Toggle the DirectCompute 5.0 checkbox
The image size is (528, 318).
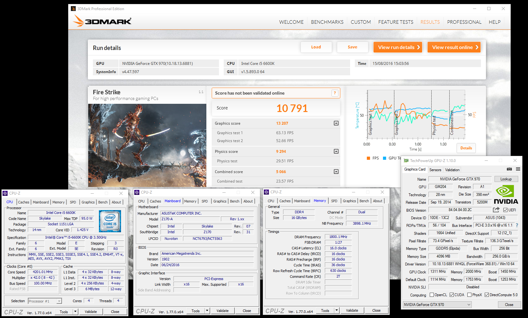pos(487,295)
